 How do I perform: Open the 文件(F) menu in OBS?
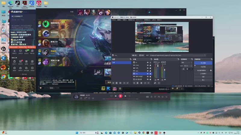tap(114, 20)
